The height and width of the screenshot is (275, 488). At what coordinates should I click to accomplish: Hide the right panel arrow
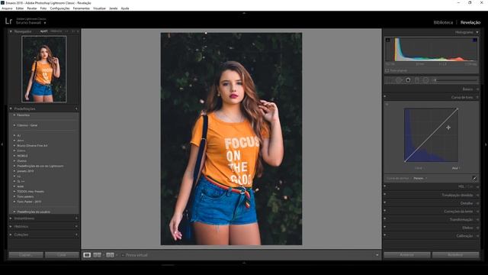(486, 144)
